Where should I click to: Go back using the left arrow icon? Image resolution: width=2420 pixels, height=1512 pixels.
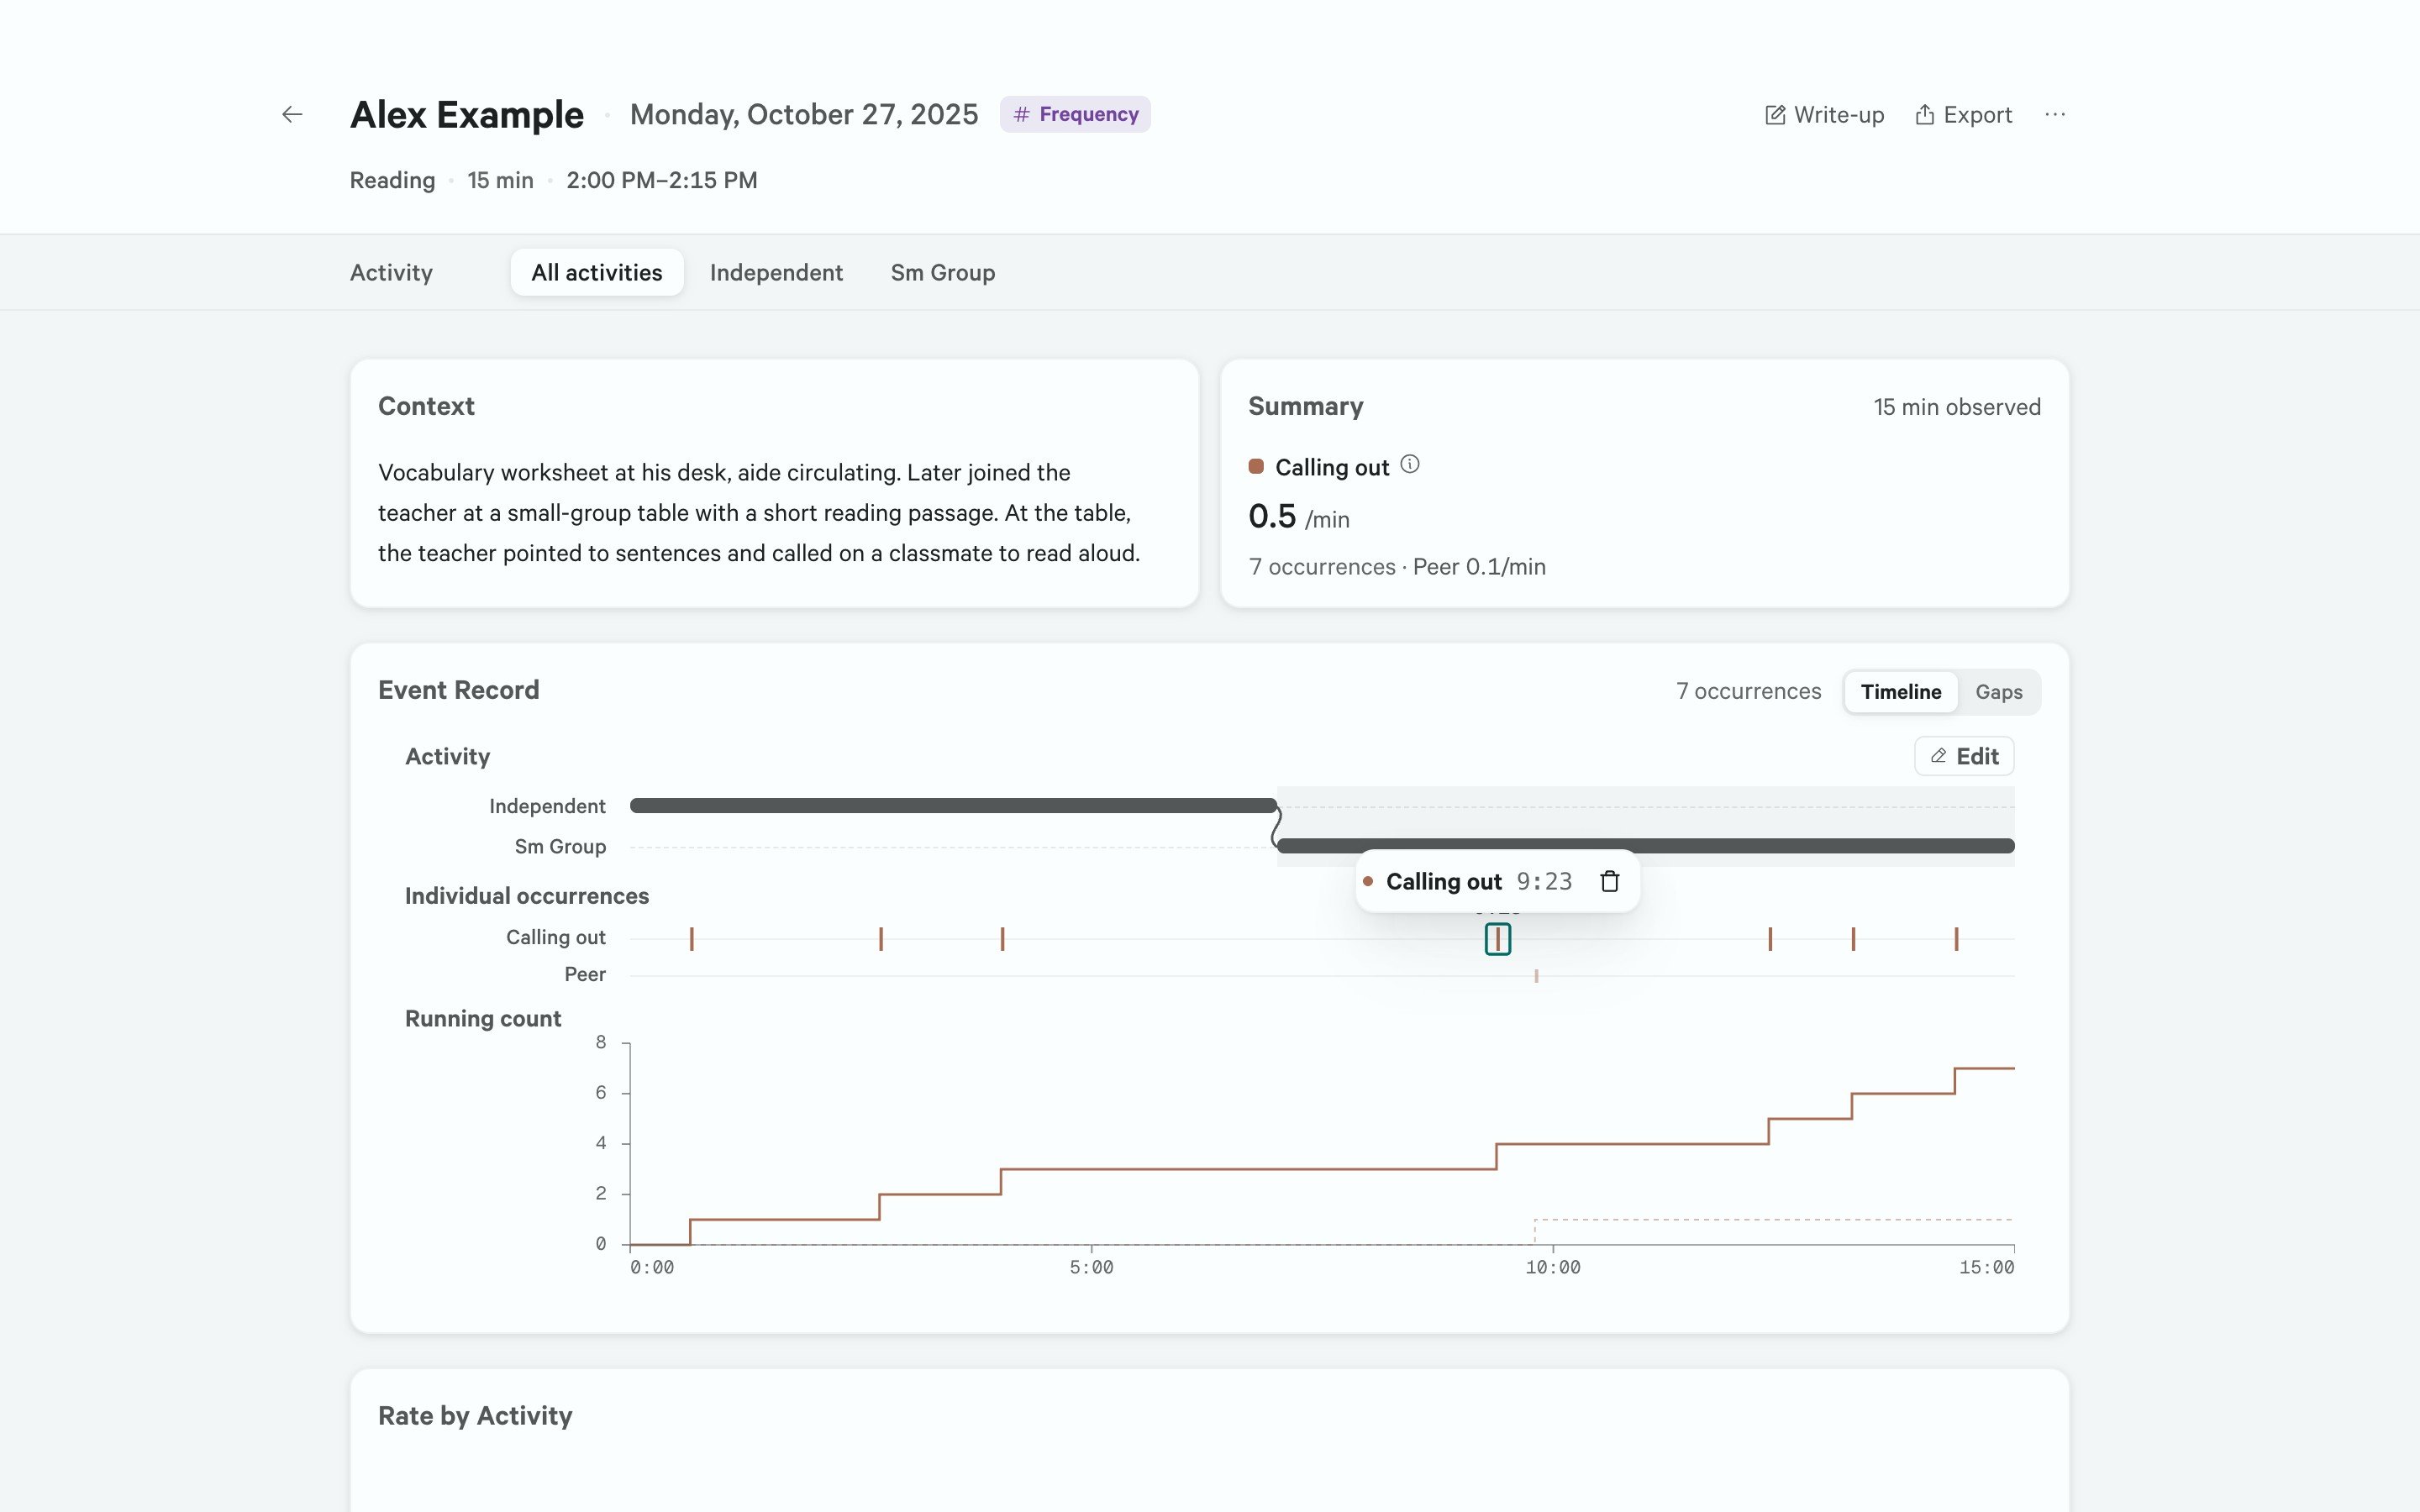[x=292, y=115]
